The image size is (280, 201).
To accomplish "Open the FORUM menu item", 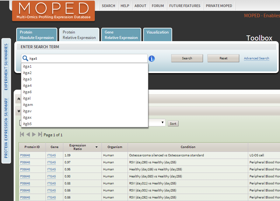I will (157, 5).
